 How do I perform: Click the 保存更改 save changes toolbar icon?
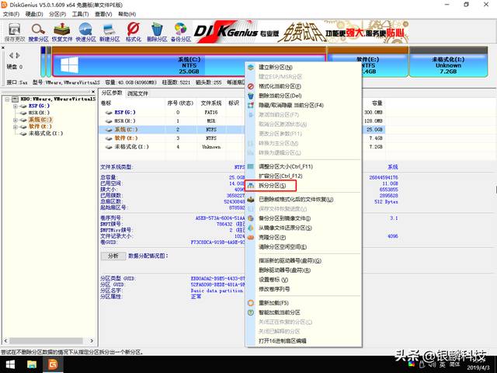click(15, 33)
